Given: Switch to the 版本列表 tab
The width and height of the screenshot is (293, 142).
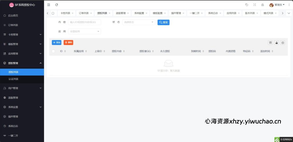Looking at the screenshot, I should (250, 13).
